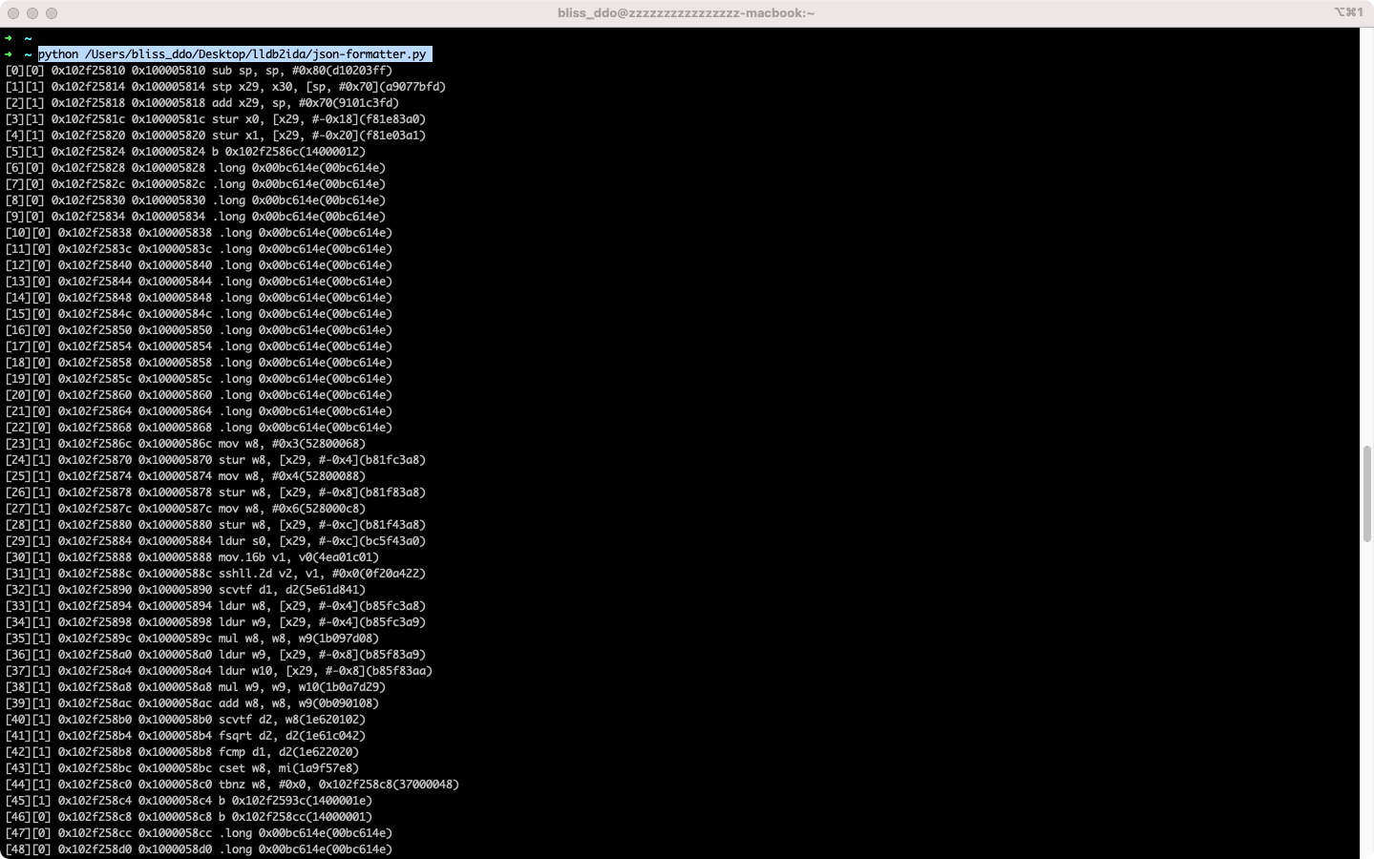Click row [12][0] at address 0x102f25840
Screen dimensions: 1374x859
tap(199, 265)
